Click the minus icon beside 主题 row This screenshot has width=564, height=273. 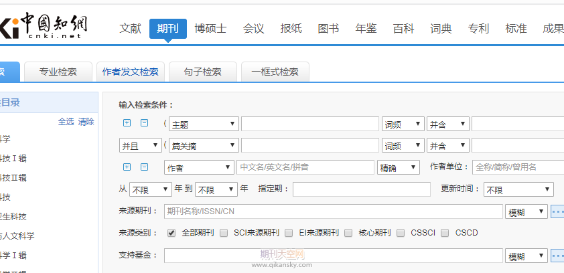pyautogui.click(x=144, y=123)
